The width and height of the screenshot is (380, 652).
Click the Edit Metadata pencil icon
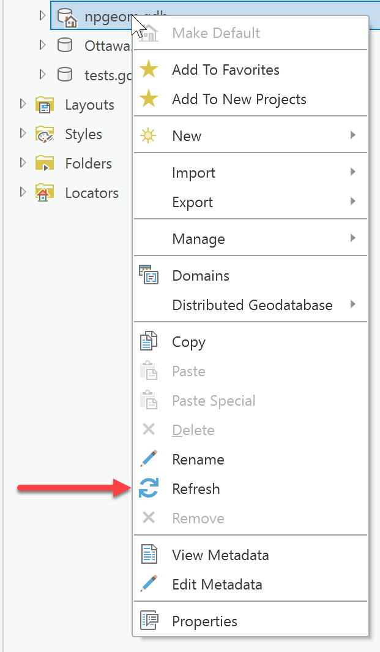click(x=149, y=585)
